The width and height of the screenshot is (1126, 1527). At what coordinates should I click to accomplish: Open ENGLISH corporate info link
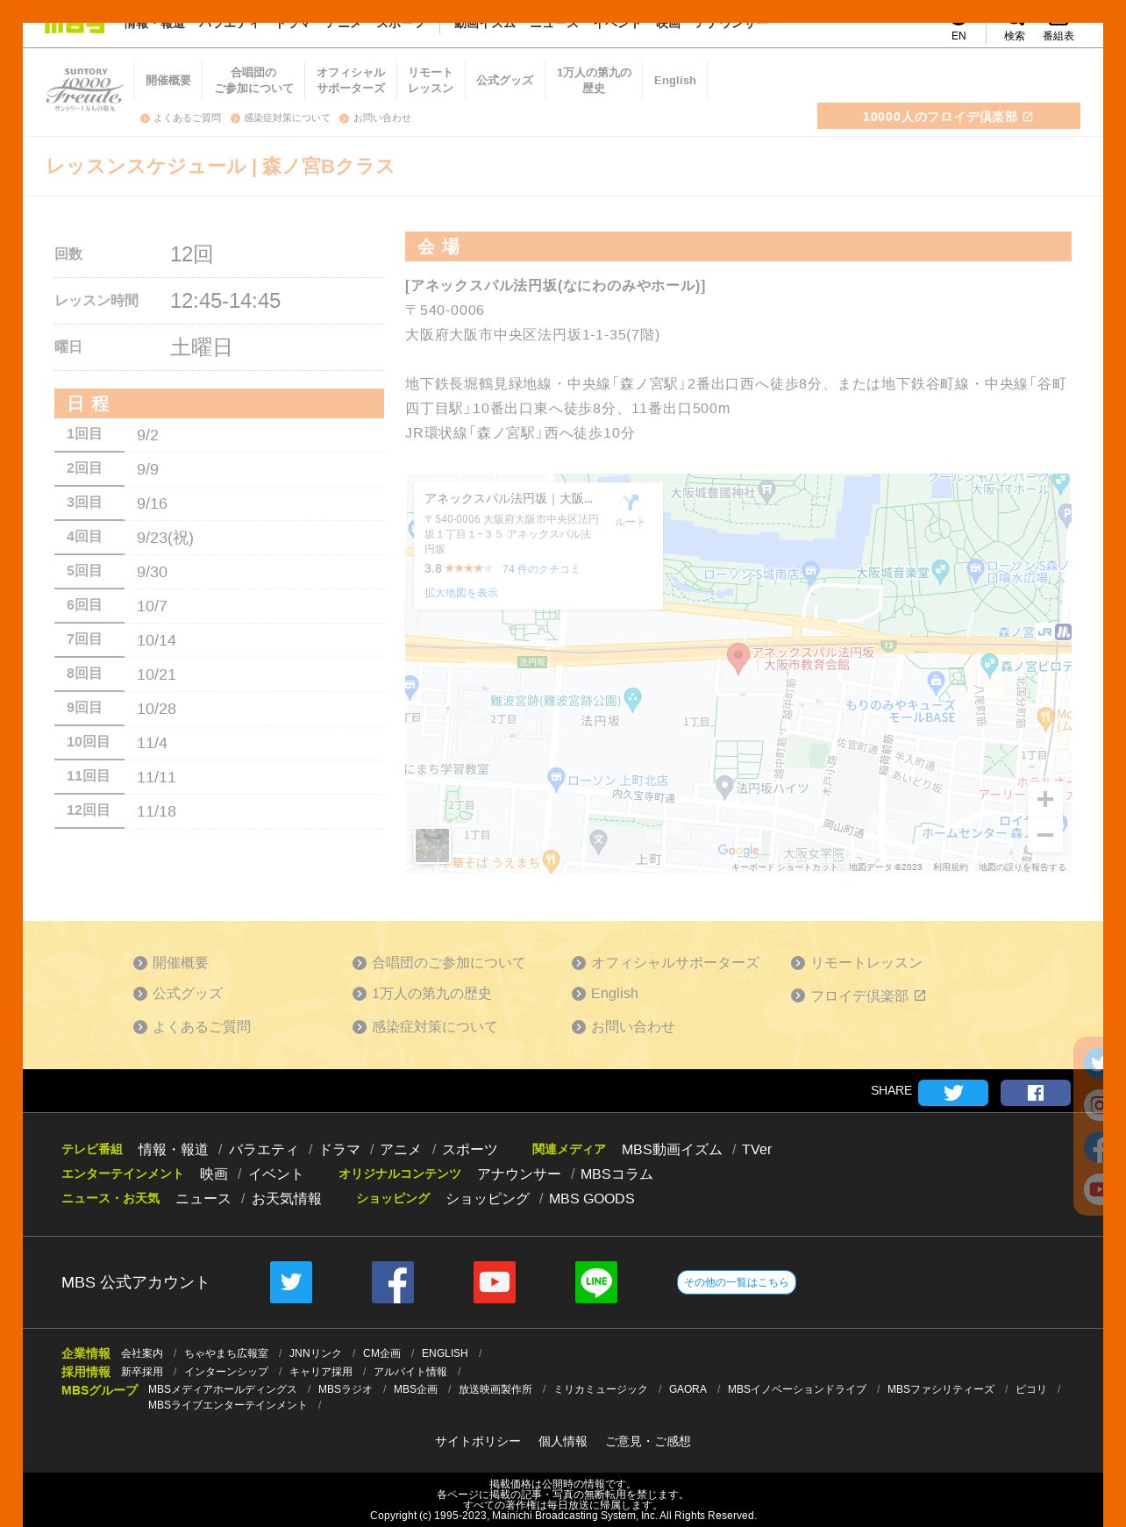coord(445,1354)
